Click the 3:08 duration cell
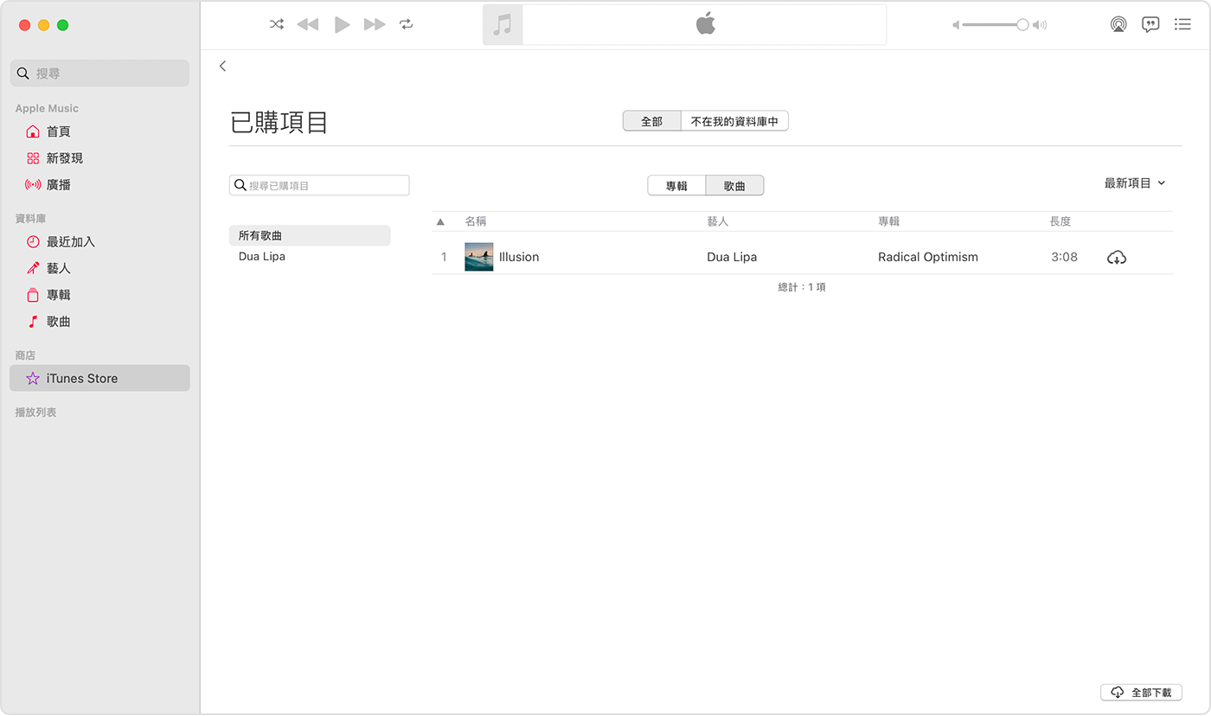 click(1064, 257)
